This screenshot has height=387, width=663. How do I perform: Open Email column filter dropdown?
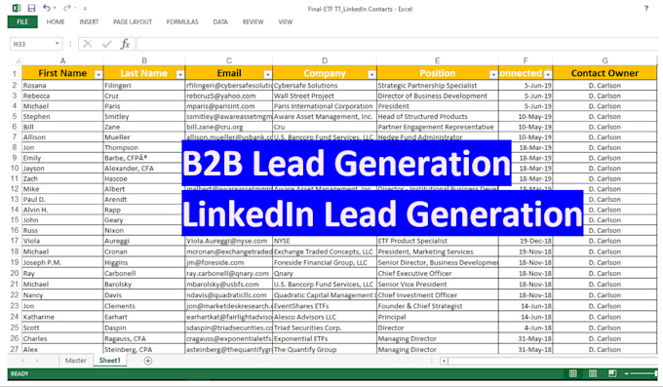268,74
